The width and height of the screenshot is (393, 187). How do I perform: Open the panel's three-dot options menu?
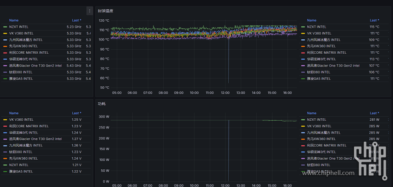(90, 11)
